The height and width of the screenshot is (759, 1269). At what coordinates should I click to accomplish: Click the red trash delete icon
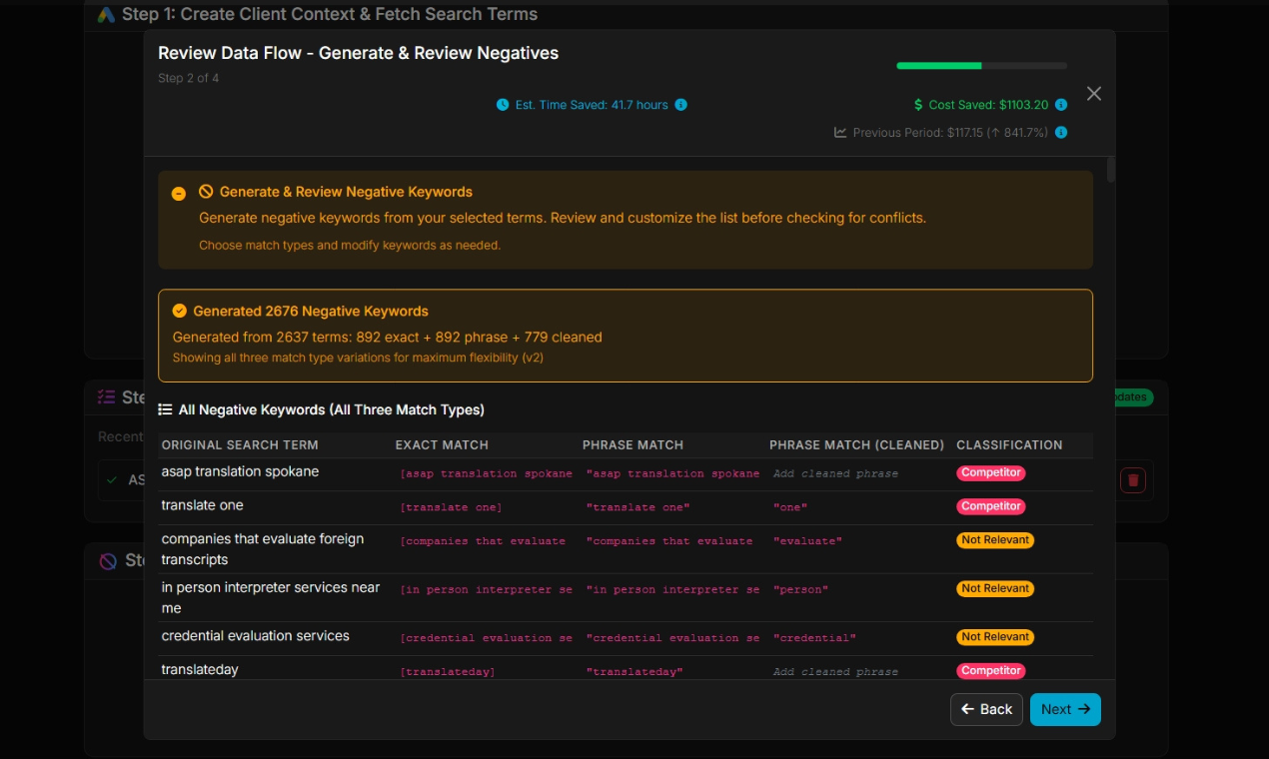coord(1132,480)
